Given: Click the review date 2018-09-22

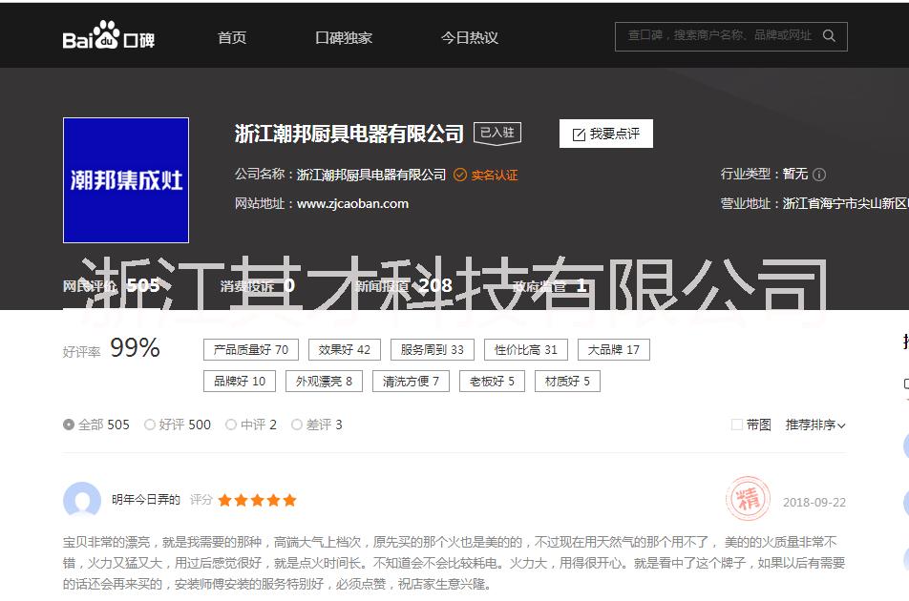Looking at the screenshot, I should click(814, 502).
